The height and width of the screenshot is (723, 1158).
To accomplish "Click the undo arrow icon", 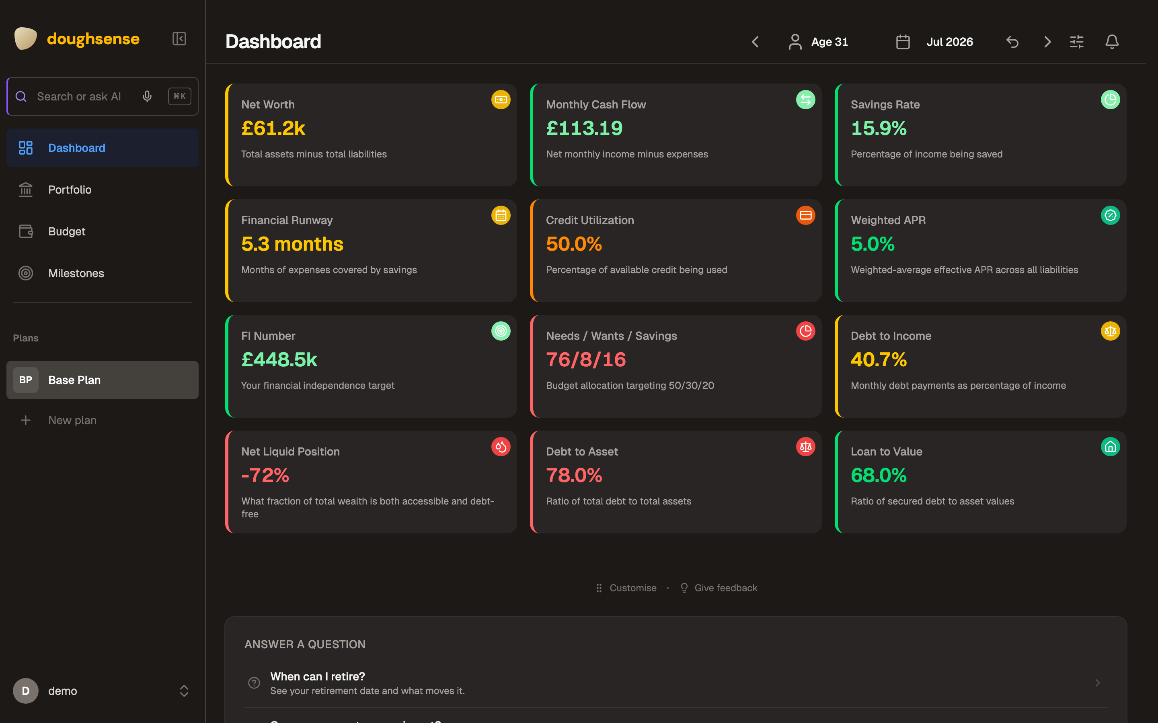I will [x=1012, y=42].
